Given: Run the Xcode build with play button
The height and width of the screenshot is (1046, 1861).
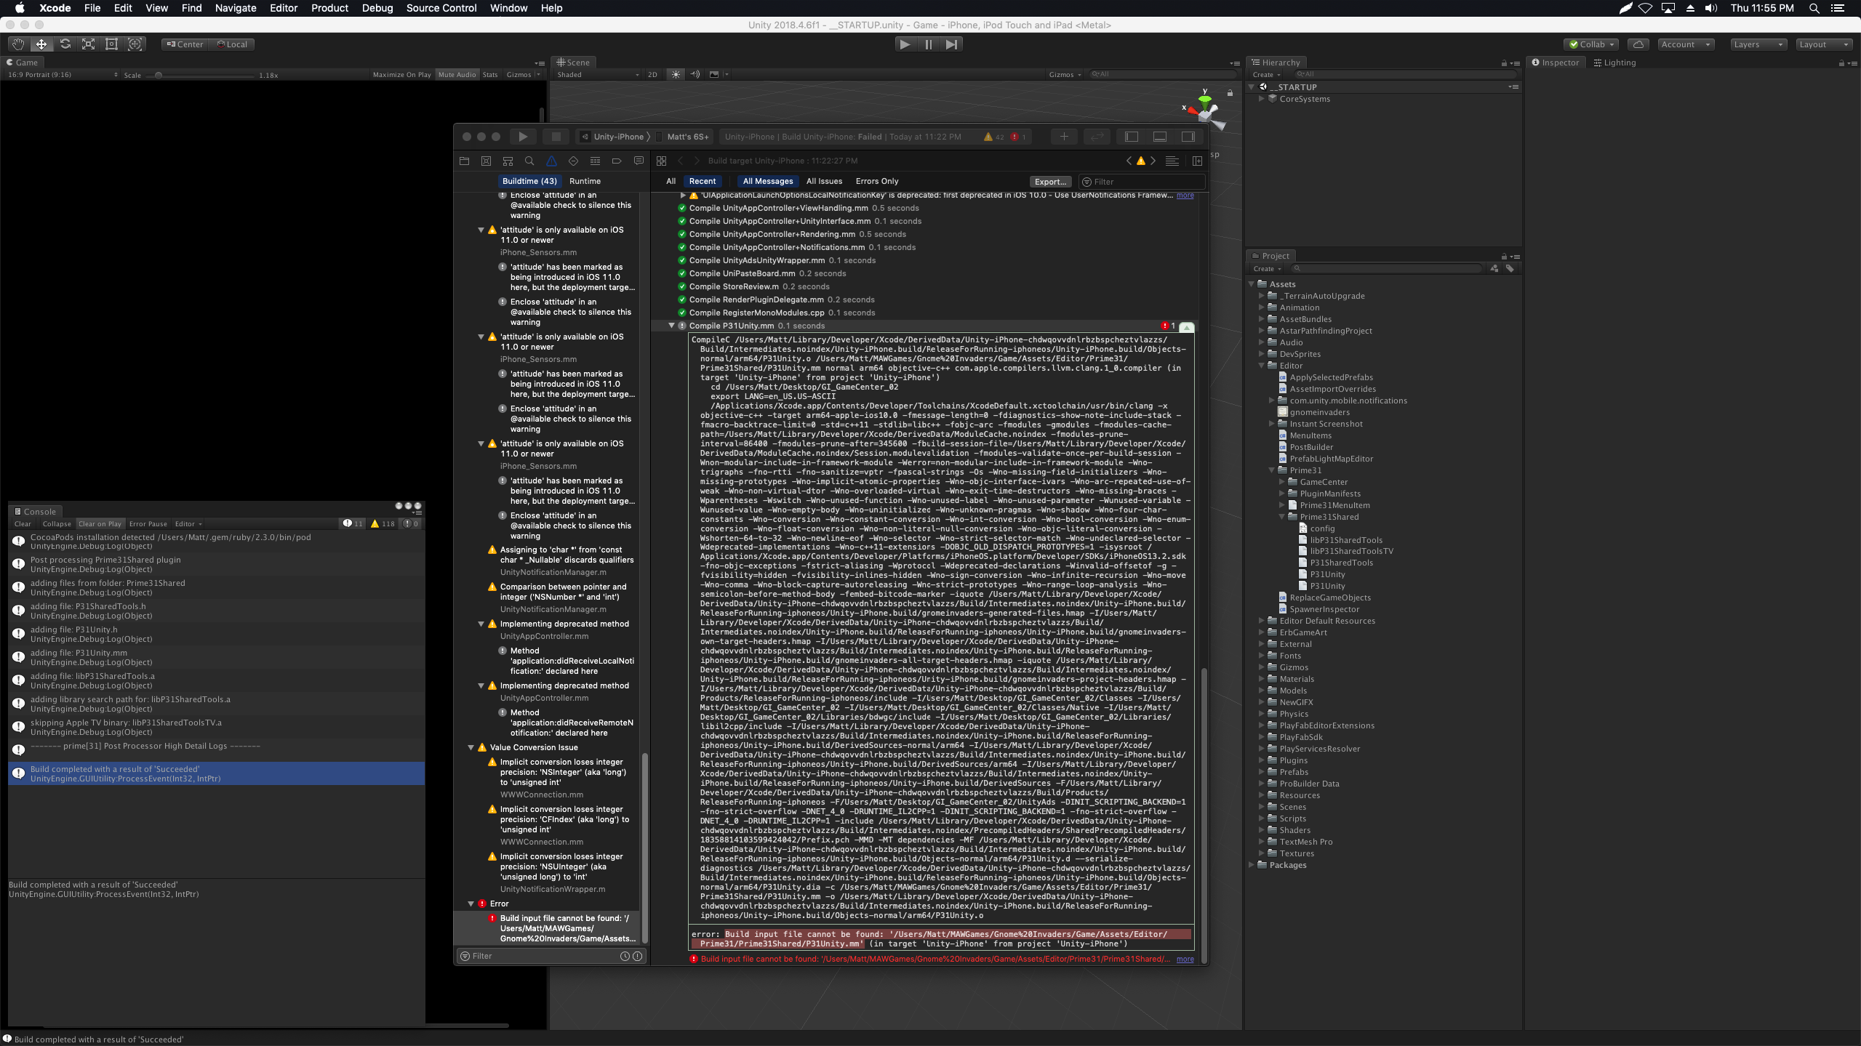Looking at the screenshot, I should click(523, 137).
